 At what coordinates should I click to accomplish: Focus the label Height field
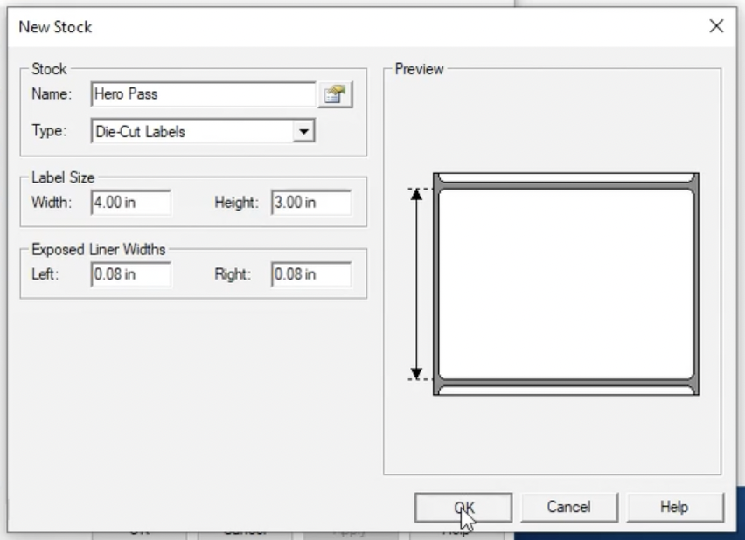click(x=310, y=203)
